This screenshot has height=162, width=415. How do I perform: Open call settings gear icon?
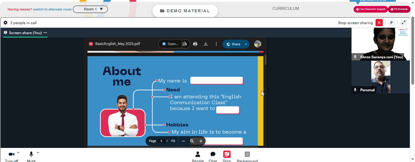click(x=5, y=23)
